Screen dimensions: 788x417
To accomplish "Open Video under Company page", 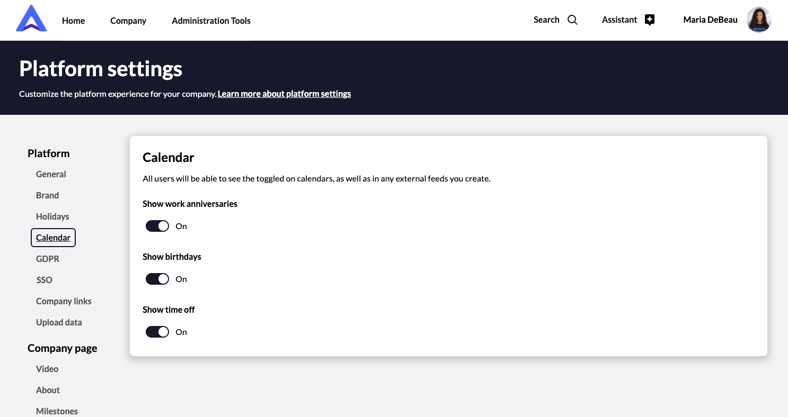I will pos(47,369).
